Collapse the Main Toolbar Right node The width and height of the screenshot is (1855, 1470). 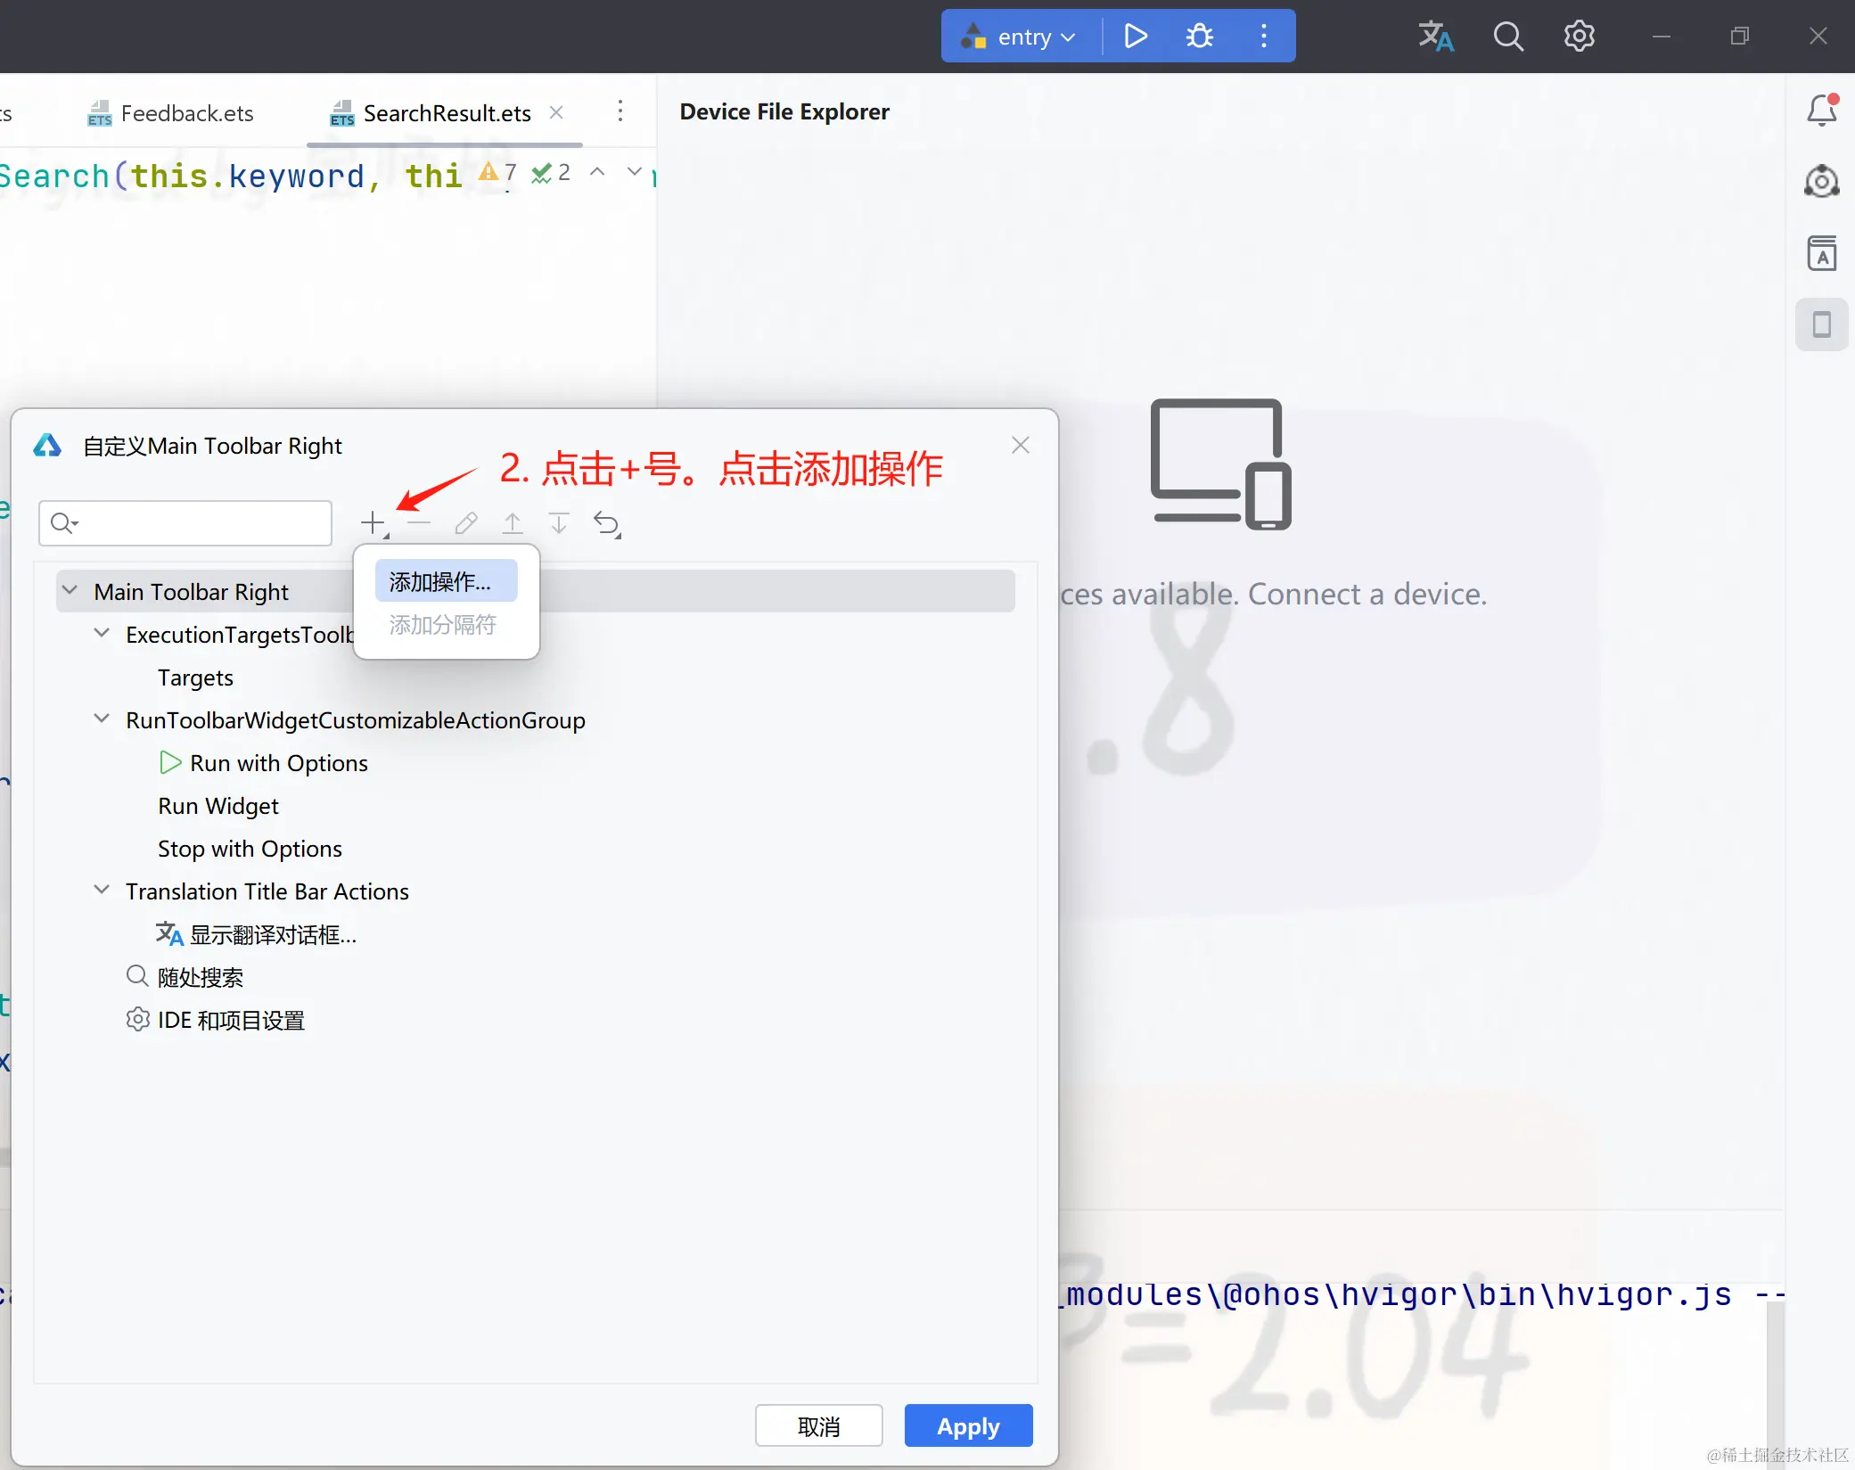point(70,591)
